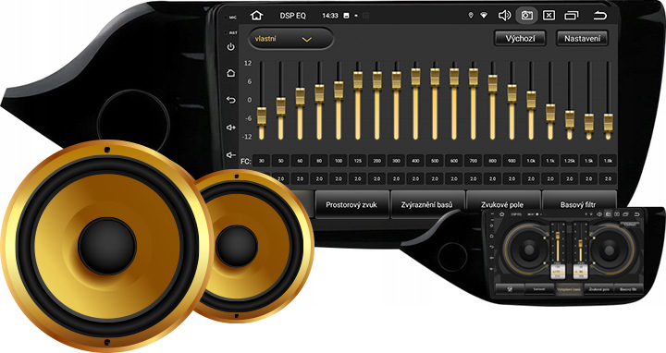The height and width of the screenshot is (353, 666).
Task: Switch to Zvýraznění basů tab
Action: pos(426,204)
